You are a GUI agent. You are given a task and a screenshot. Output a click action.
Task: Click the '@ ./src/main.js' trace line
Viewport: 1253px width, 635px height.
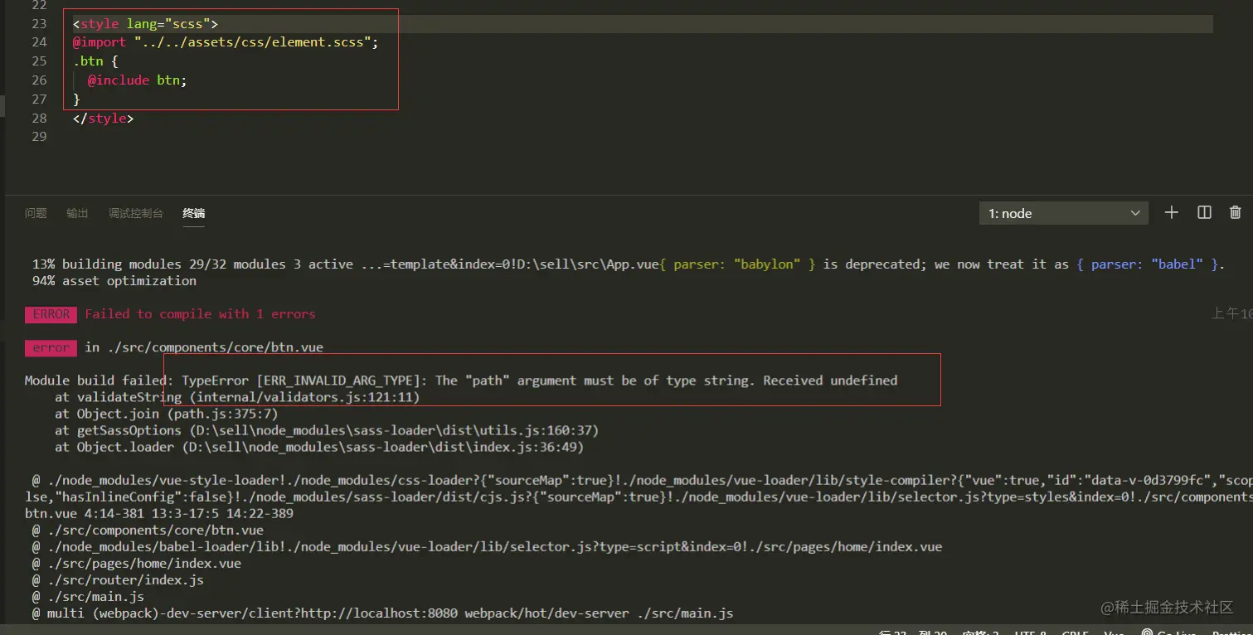point(88,596)
